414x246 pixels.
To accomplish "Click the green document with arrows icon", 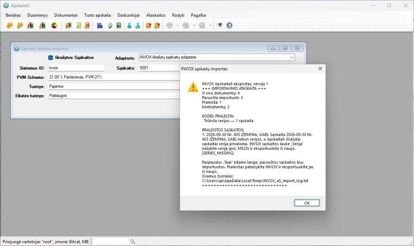I will click(x=79, y=25).
